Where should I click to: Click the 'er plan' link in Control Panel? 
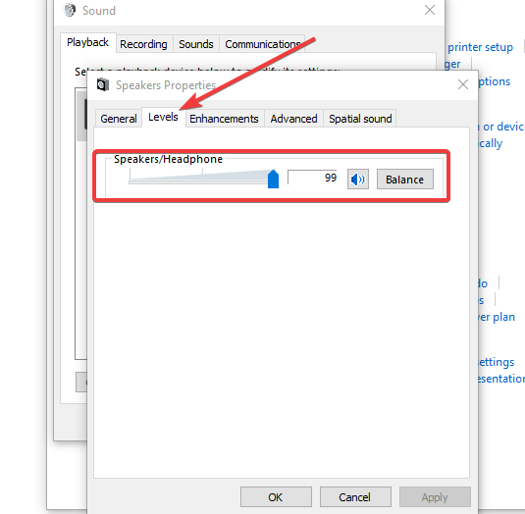click(497, 317)
